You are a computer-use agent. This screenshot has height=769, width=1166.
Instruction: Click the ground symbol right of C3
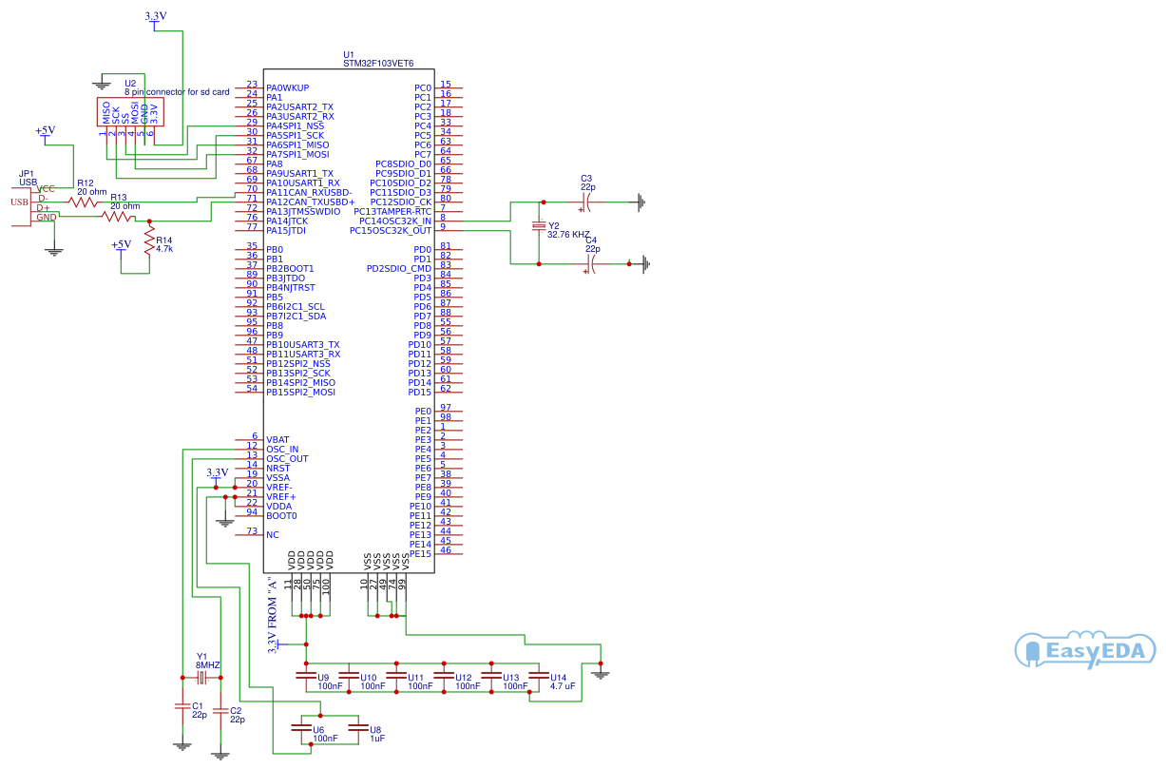tap(640, 202)
